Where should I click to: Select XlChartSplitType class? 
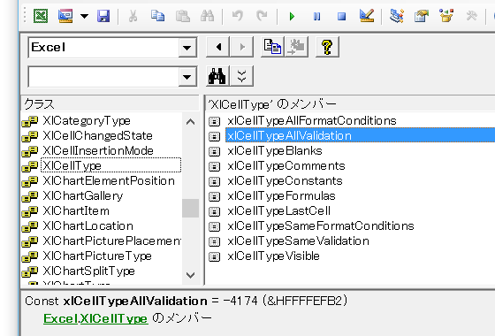pos(88,271)
